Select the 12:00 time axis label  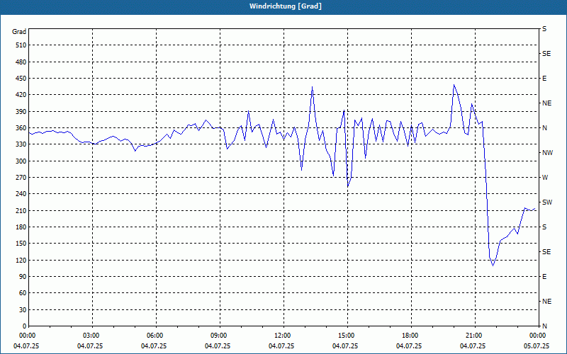[x=284, y=336]
